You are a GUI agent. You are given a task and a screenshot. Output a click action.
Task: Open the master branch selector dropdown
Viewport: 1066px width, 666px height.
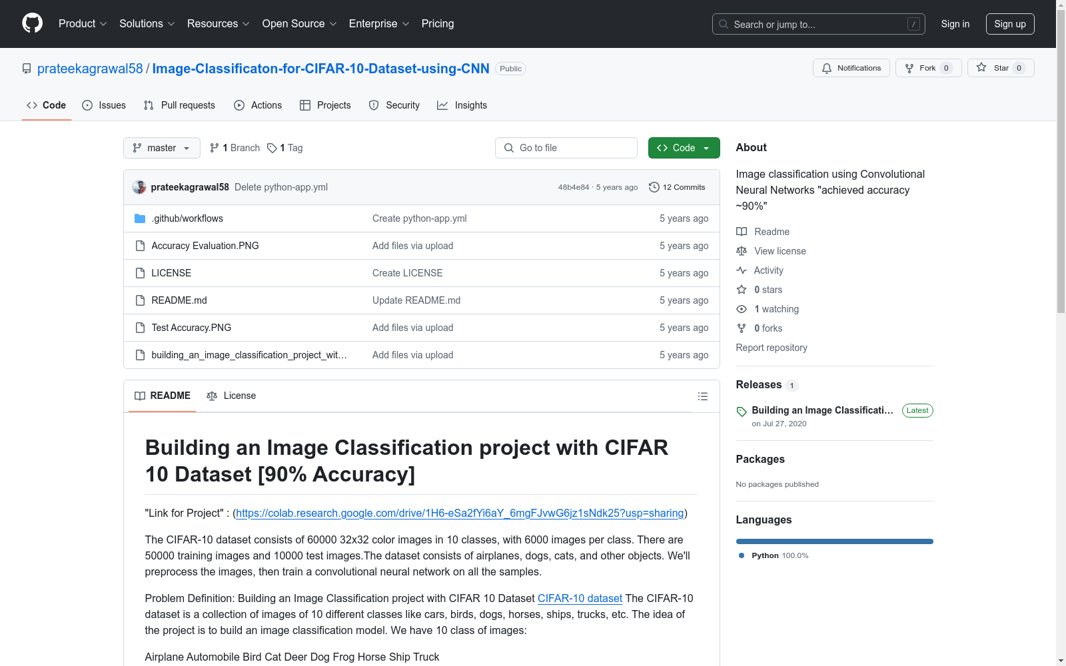(x=162, y=148)
